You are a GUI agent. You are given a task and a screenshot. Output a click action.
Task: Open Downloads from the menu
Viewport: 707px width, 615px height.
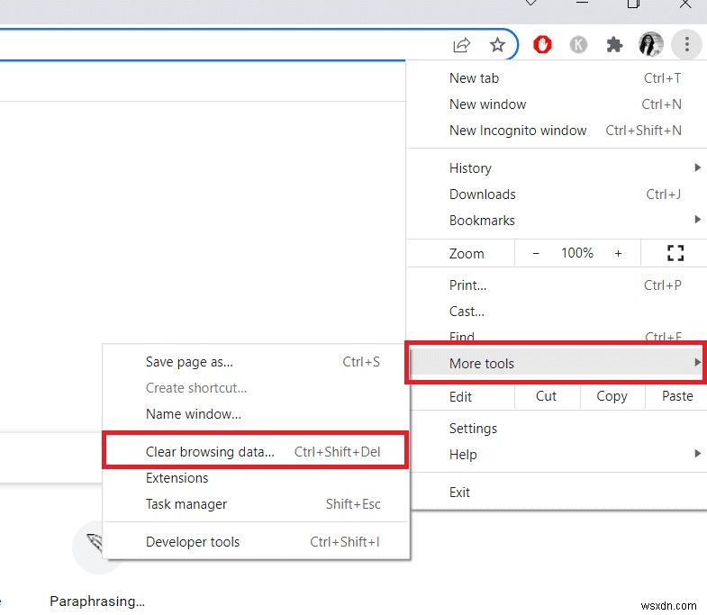click(557, 194)
